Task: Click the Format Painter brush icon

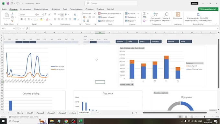Action: (x=12, y=21)
